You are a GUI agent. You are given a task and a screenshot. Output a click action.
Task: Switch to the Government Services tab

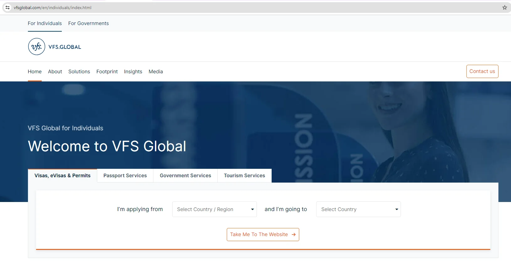tap(185, 176)
